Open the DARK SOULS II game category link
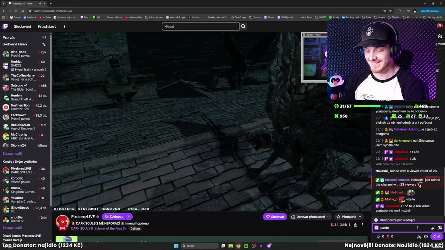 99,228
